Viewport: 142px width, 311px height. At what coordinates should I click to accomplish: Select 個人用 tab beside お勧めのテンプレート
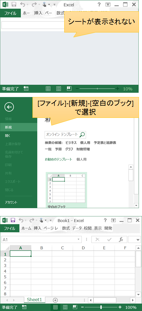point(81,159)
